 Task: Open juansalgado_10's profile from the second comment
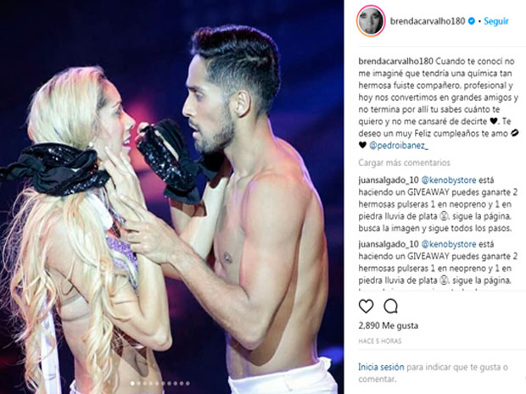pos(389,244)
